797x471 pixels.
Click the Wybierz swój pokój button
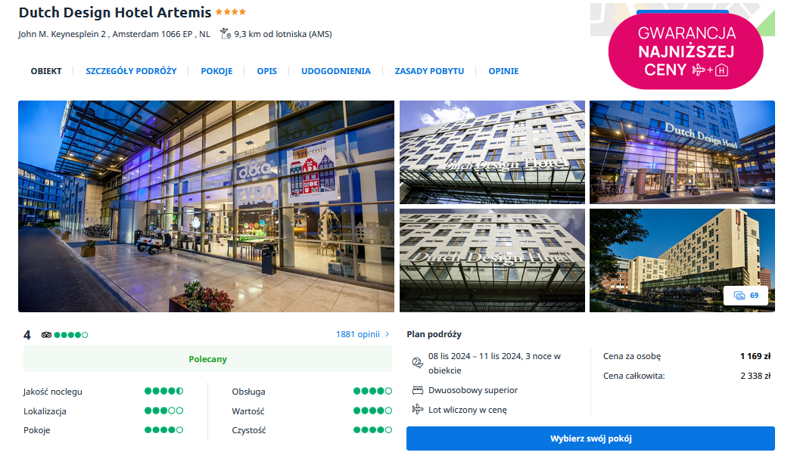click(x=590, y=438)
